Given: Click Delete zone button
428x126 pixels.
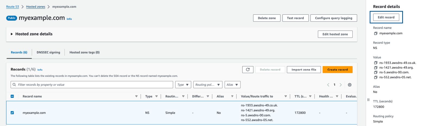Looking at the screenshot, I should pyautogui.click(x=267, y=18).
